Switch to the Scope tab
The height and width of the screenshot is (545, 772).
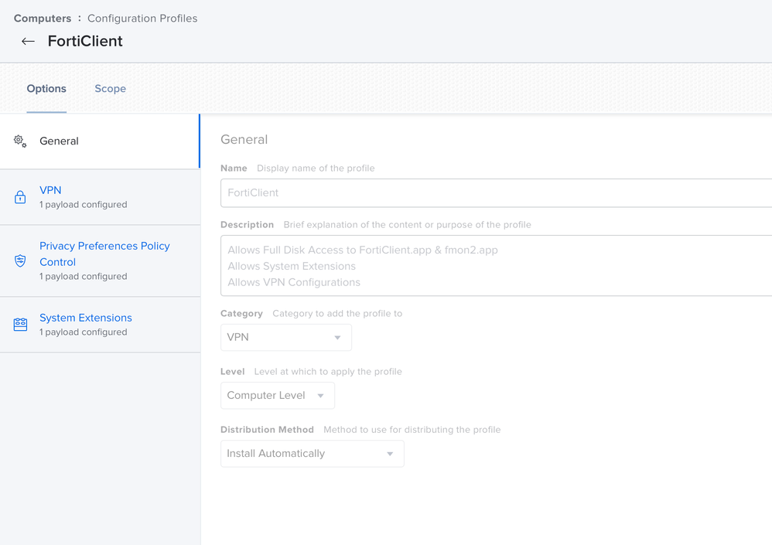point(111,89)
